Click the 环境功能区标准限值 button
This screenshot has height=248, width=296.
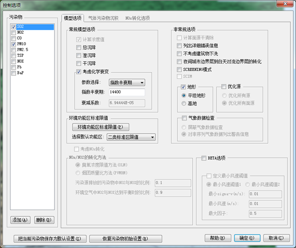(101, 127)
